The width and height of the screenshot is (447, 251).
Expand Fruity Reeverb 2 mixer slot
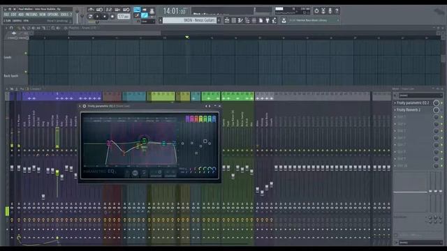click(x=395, y=109)
